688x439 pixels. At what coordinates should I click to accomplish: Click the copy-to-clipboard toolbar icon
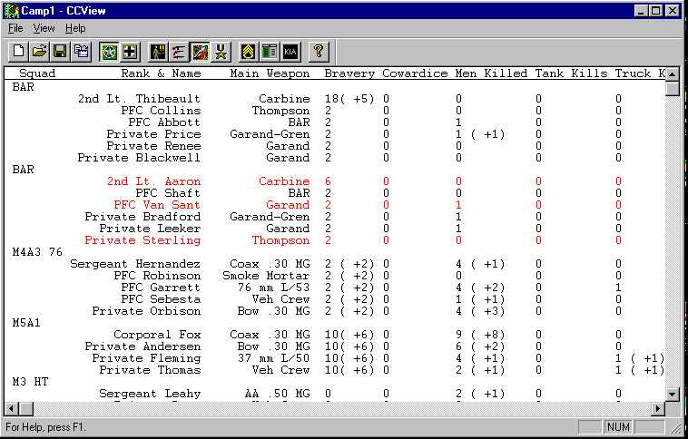coord(81,52)
